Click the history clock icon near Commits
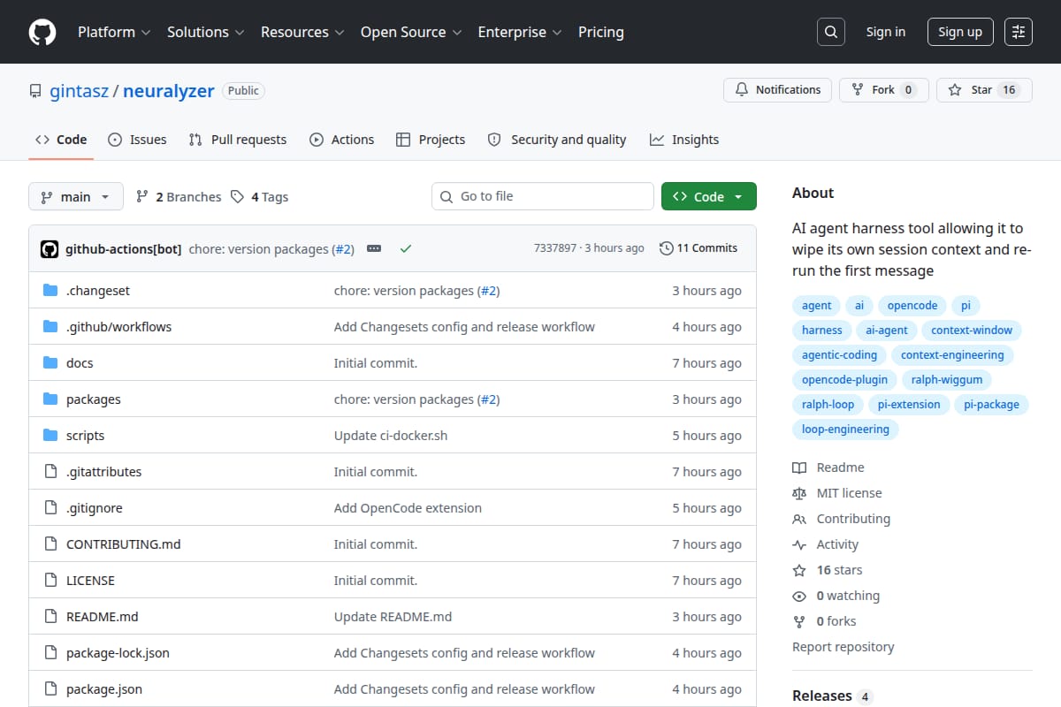Screen dimensions: 1061x707 pos(667,248)
